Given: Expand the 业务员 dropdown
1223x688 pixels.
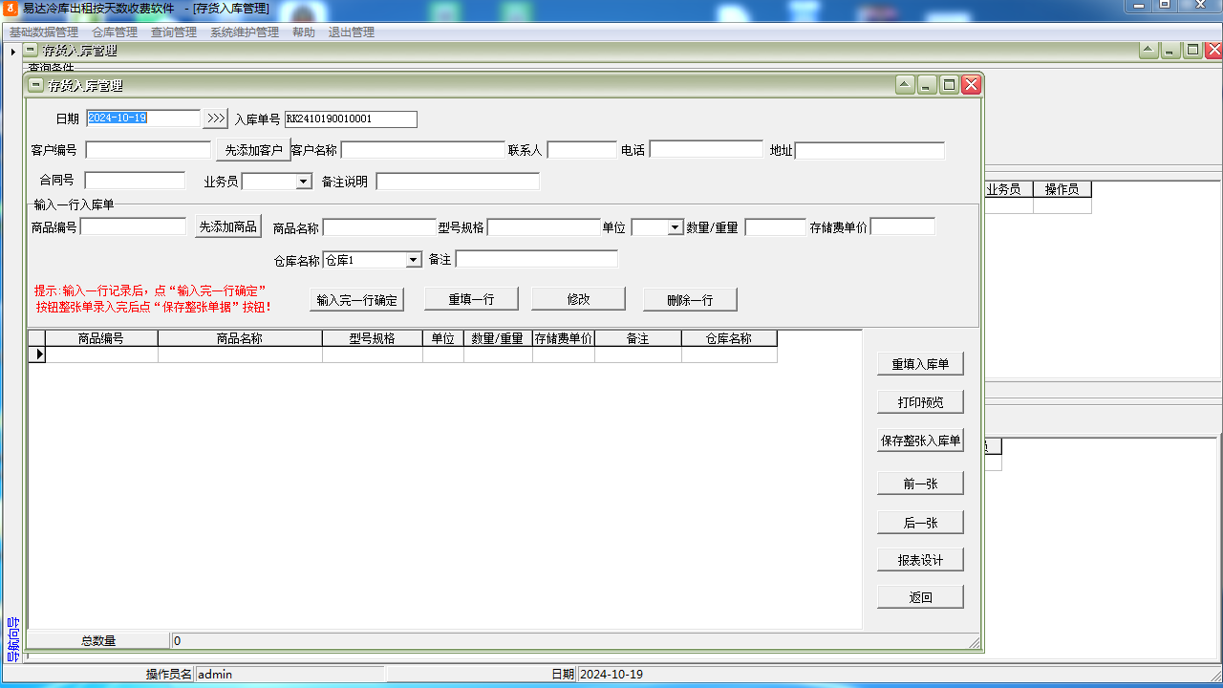Looking at the screenshot, I should pyautogui.click(x=304, y=182).
